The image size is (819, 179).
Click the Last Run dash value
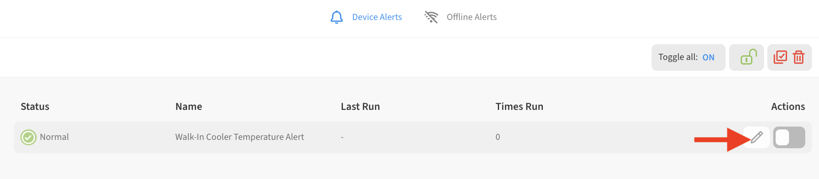(342, 137)
